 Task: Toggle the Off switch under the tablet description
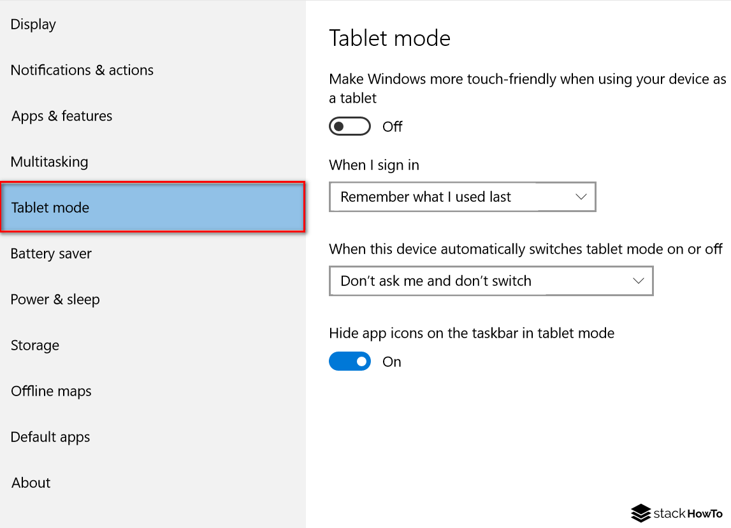click(349, 126)
